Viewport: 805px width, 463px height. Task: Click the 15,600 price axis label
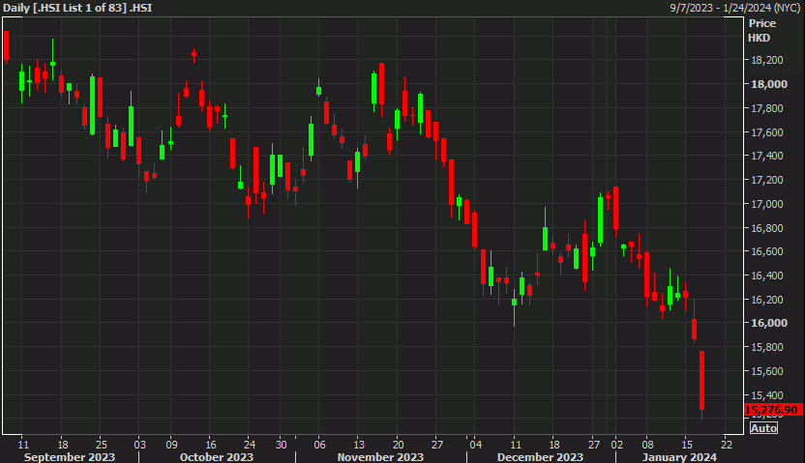[766, 371]
